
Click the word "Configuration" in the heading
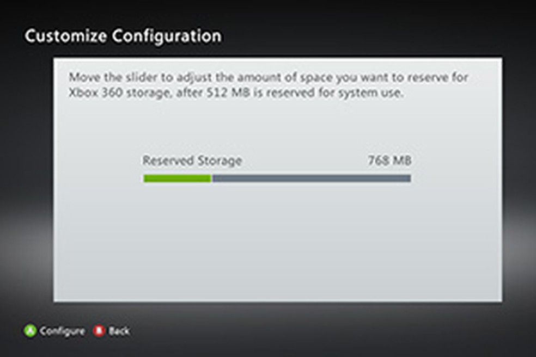167,36
